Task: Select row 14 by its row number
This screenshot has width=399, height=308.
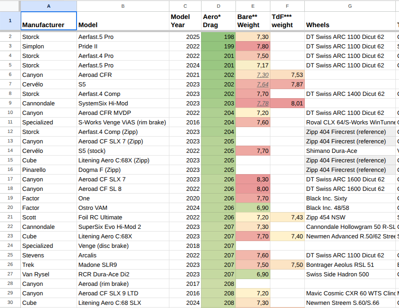Action: click(10, 151)
